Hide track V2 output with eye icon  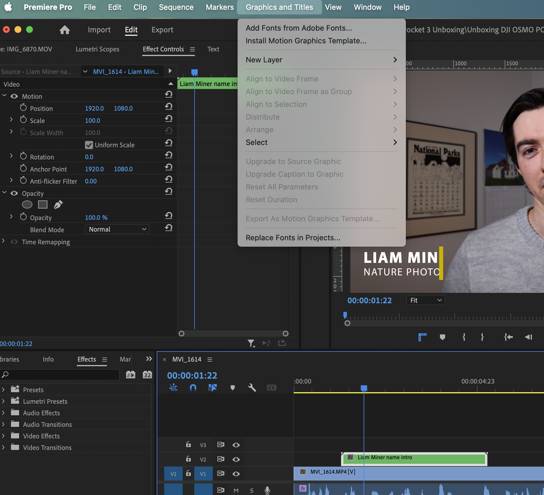[236, 459]
